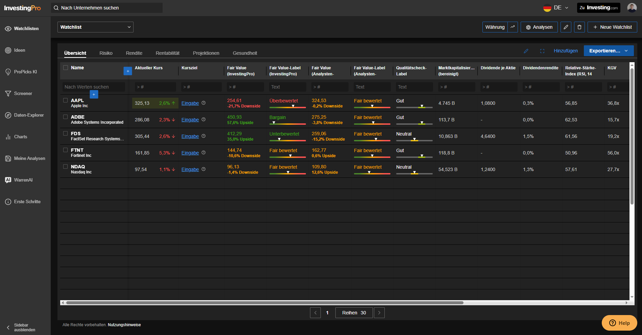The width and height of the screenshot is (642, 335).
Task: Click InvestingPro logo
Action: (22, 8)
